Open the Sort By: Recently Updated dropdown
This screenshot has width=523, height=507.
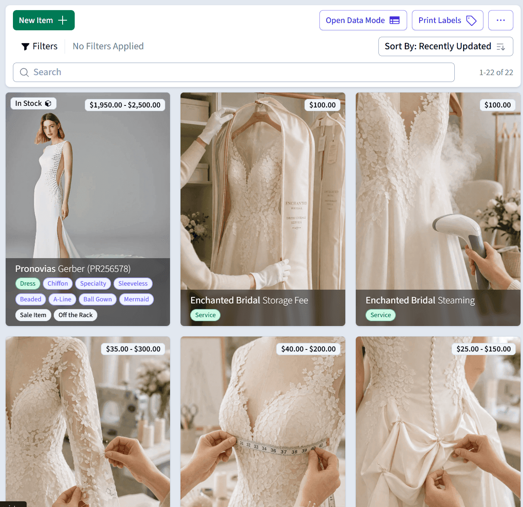(x=446, y=46)
